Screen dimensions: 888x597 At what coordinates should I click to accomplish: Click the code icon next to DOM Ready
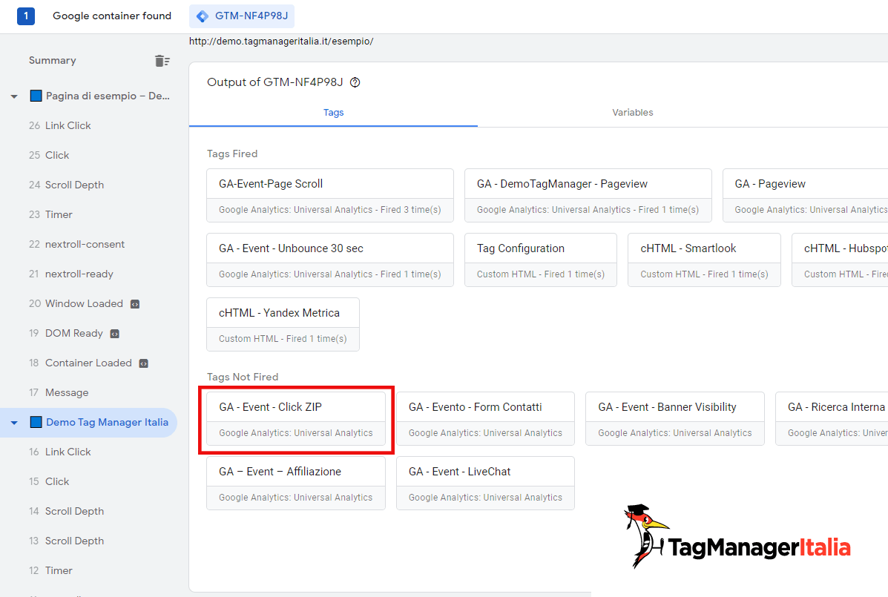(114, 334)
